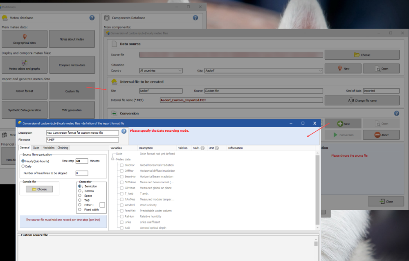Choose the Comma separator option
Viewport: 409px width, 261px height.
pos(80,191)
